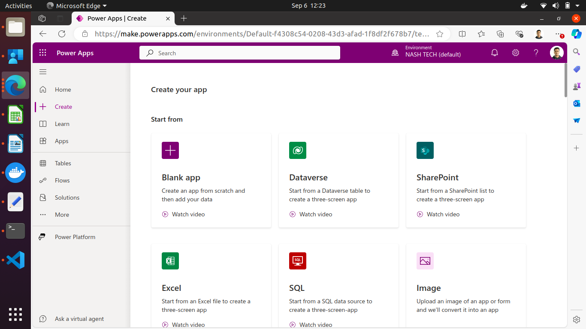The width and height of the screenshot is (586, 329).
Task: Open Solutions in the sidebar
Action: [67, 197]
